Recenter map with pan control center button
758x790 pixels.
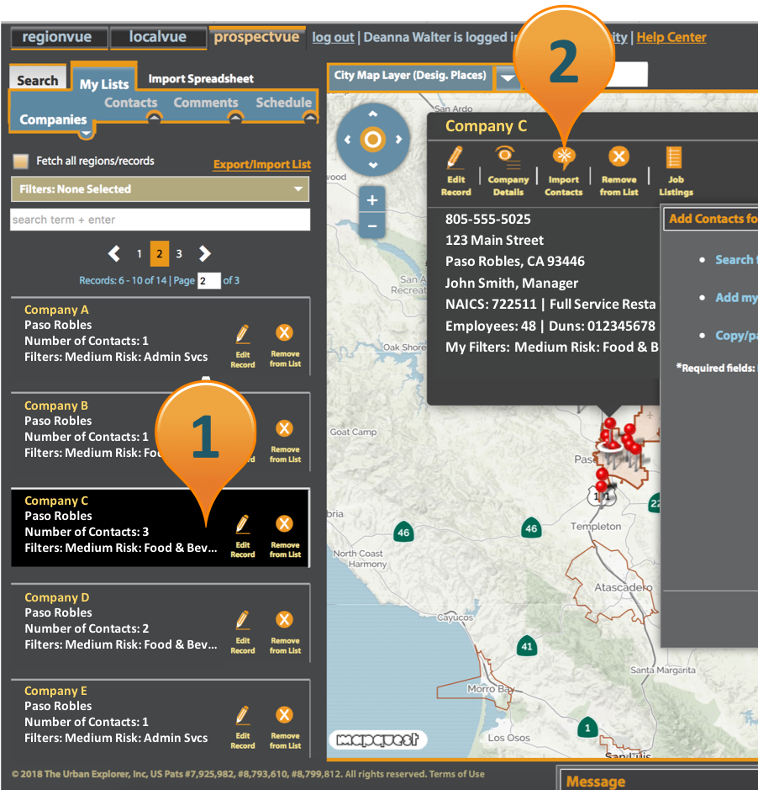373,140
